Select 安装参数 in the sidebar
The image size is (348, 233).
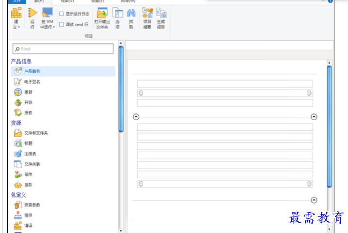coord(27,205)
